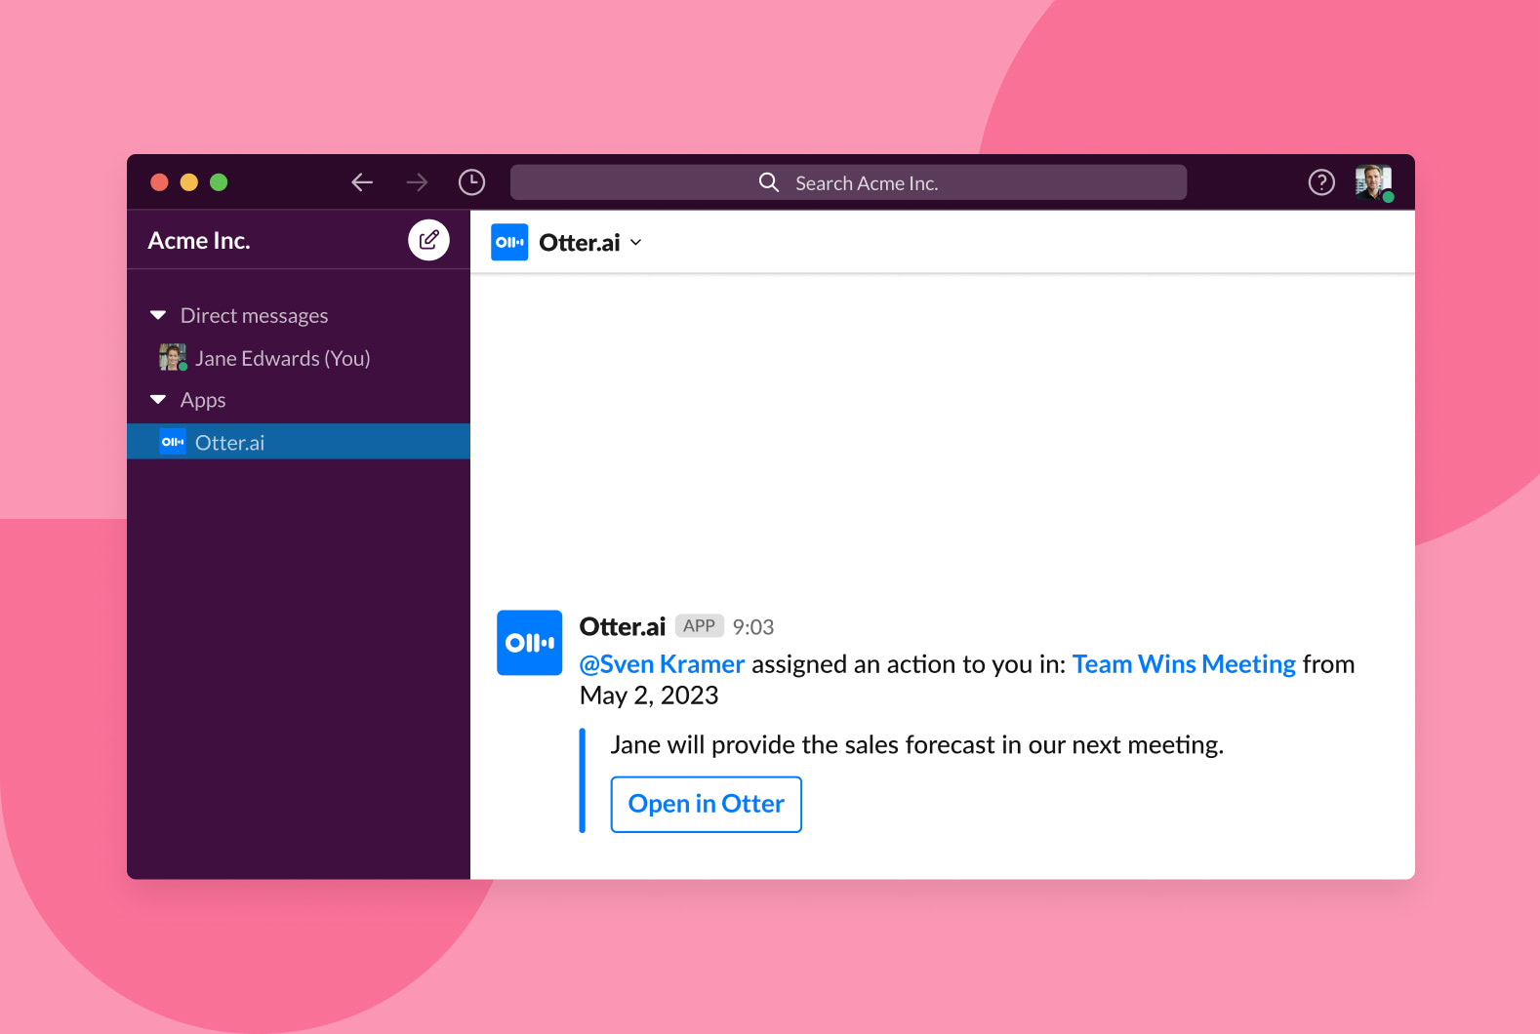The height and width of the screenshot is (1034, 1540).
Task: Open the Otter.ai header dropdown chevron
Action: click(636, 243)
